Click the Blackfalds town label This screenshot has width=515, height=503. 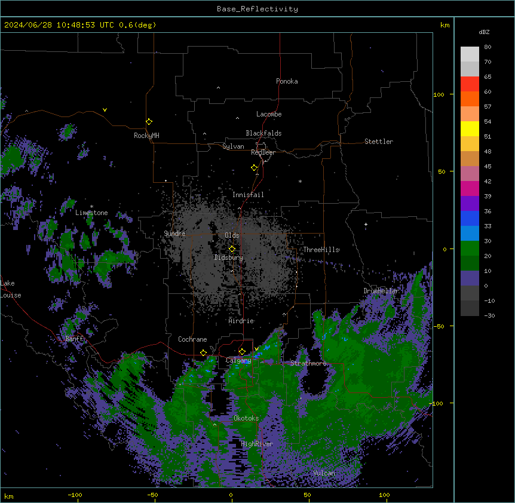(x=263, y=133)
